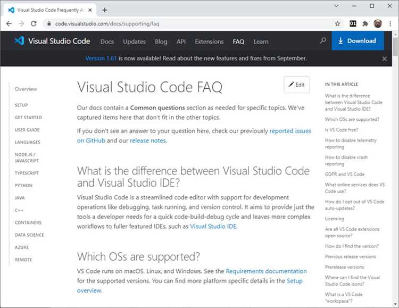The width and height of the screenshot is (399, 308).
Task: Open the Learn navigation item
Action: click(x=261, y=41)
